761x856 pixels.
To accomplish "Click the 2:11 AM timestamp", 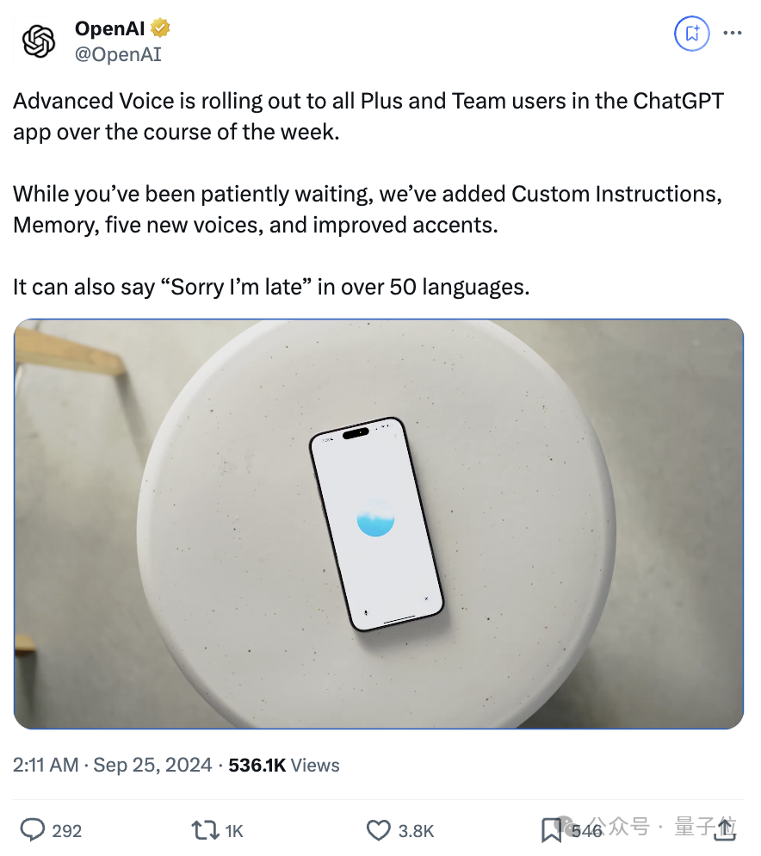I will coord(46,765).
